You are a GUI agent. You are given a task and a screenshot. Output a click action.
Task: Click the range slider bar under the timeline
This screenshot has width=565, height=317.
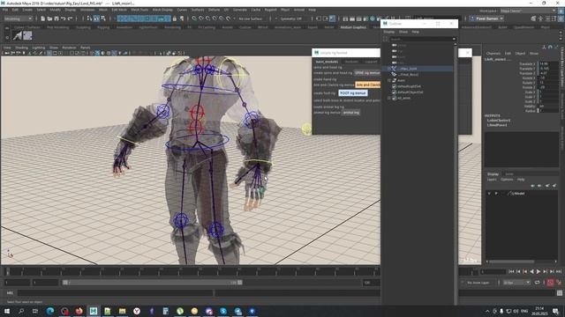152,283
